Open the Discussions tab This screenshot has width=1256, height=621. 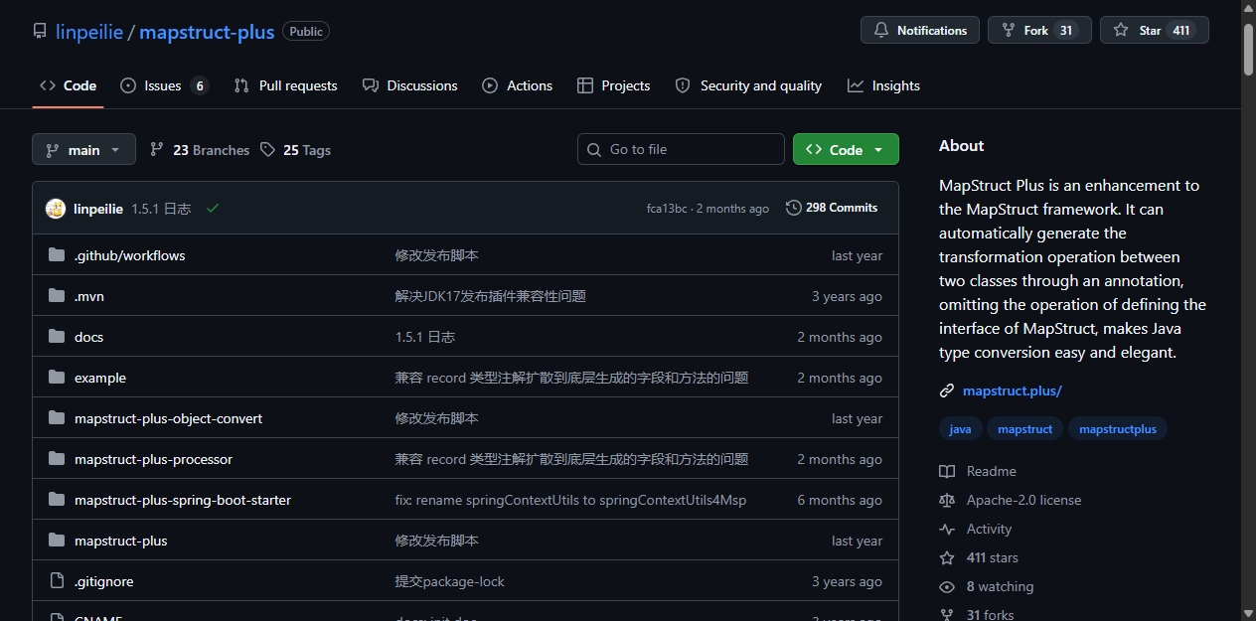[410, 85]
